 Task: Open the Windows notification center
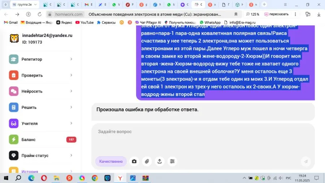[316, 178]
